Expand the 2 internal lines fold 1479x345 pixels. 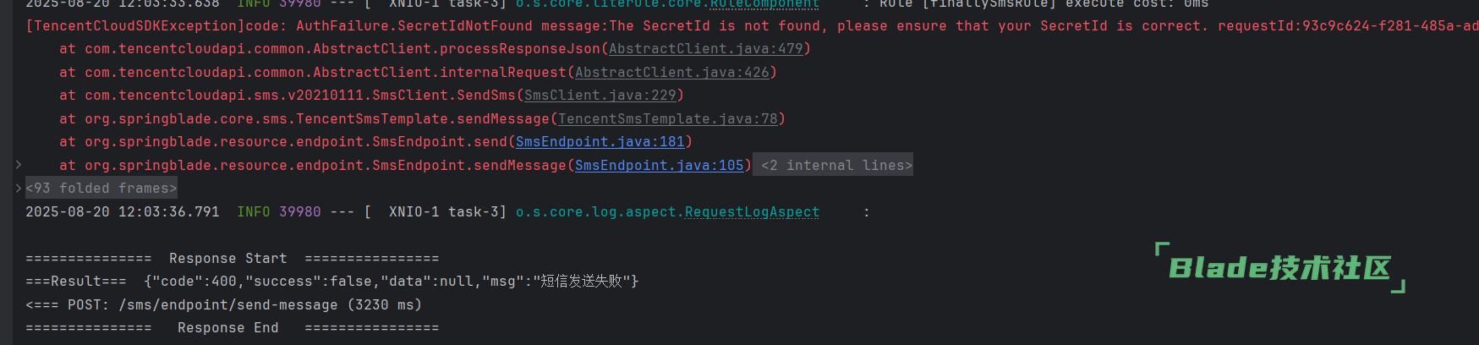836,166
